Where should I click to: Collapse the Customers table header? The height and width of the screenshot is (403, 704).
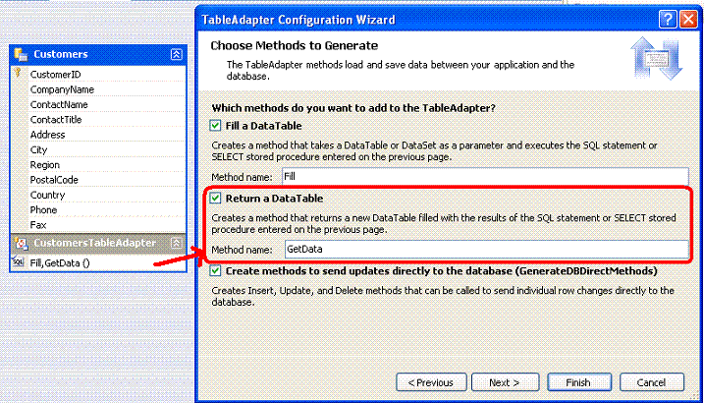[176, 54]
